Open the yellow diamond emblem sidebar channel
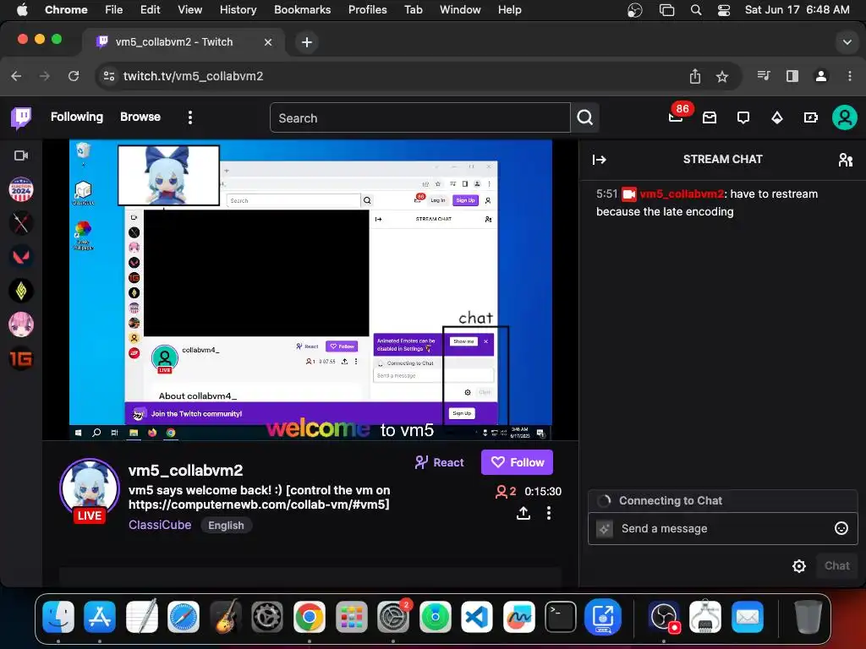Viewport: 866px width, 649px height. 21,291
